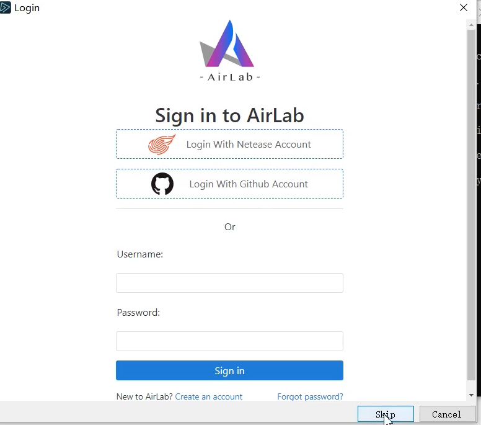Viewport: 481px width, 425px height.
Task: Close the Login dialog window
Action: point(464,8)
